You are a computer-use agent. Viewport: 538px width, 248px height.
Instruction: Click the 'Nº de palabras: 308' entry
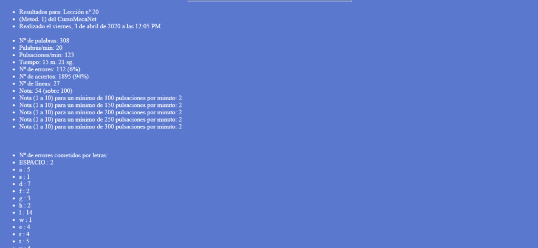(x=44, y=41)
